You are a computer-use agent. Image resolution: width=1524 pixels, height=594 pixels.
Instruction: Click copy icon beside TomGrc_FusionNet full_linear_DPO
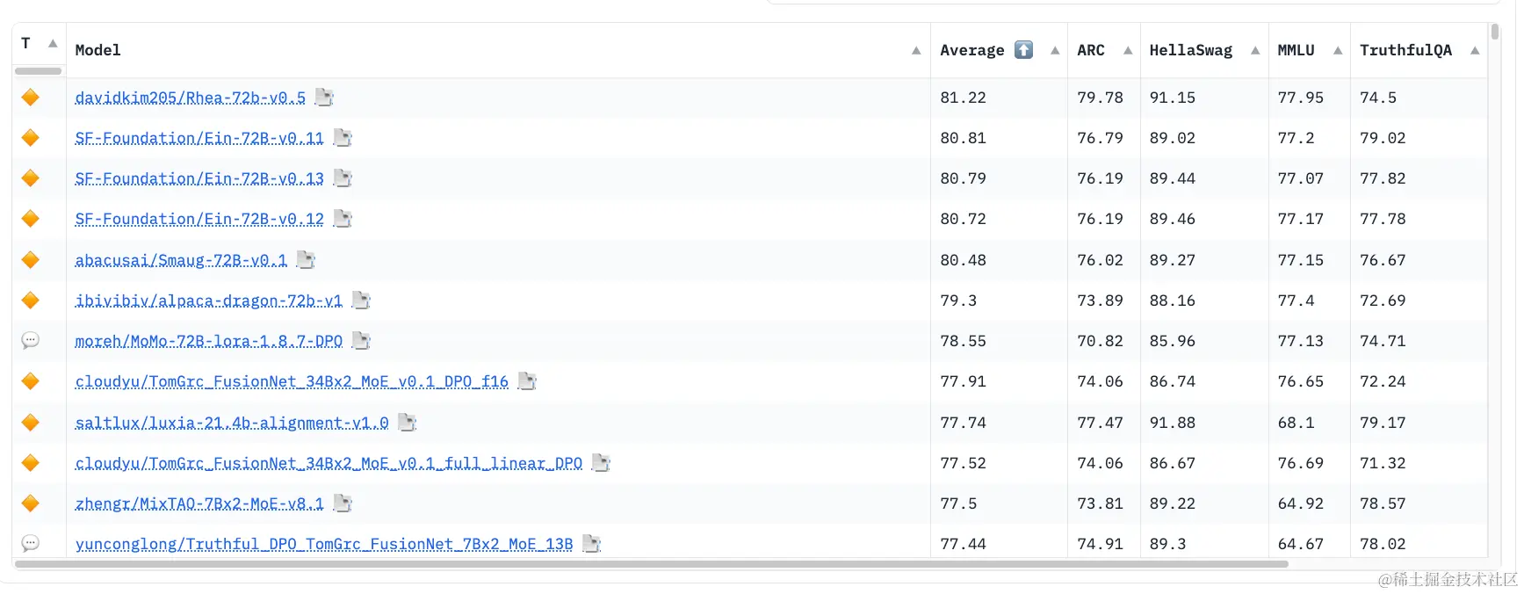coord(601,463)
